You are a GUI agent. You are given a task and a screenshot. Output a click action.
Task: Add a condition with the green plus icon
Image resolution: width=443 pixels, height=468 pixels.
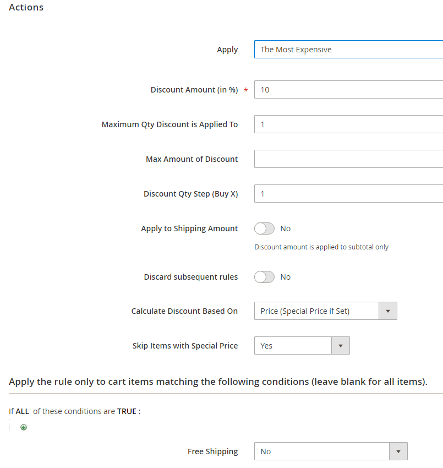24,427
